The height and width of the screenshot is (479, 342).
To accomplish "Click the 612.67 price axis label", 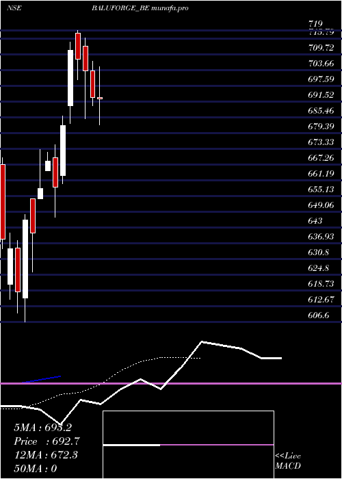I will click(321, 300).
